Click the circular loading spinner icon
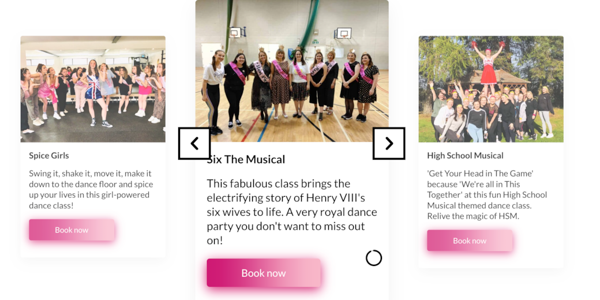The image size is (600, 300). point(374,258)
